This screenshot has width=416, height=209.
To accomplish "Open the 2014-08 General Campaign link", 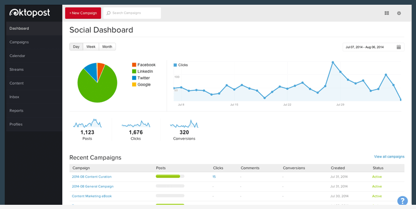I will click(x=93, y=186).
